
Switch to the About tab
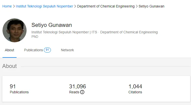tap(10, 50)
